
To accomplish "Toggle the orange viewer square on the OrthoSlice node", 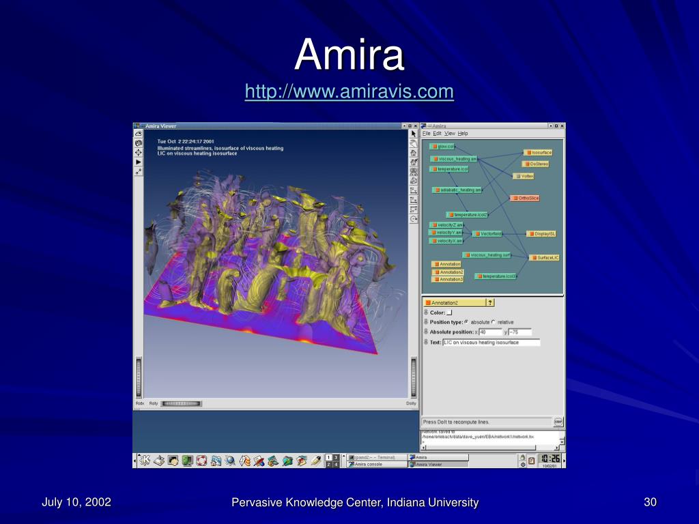I will click(x=515, y=198).
